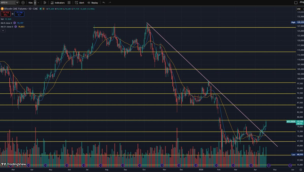Create a new Alert
This screenshot has height=172, width=304.
80,3
